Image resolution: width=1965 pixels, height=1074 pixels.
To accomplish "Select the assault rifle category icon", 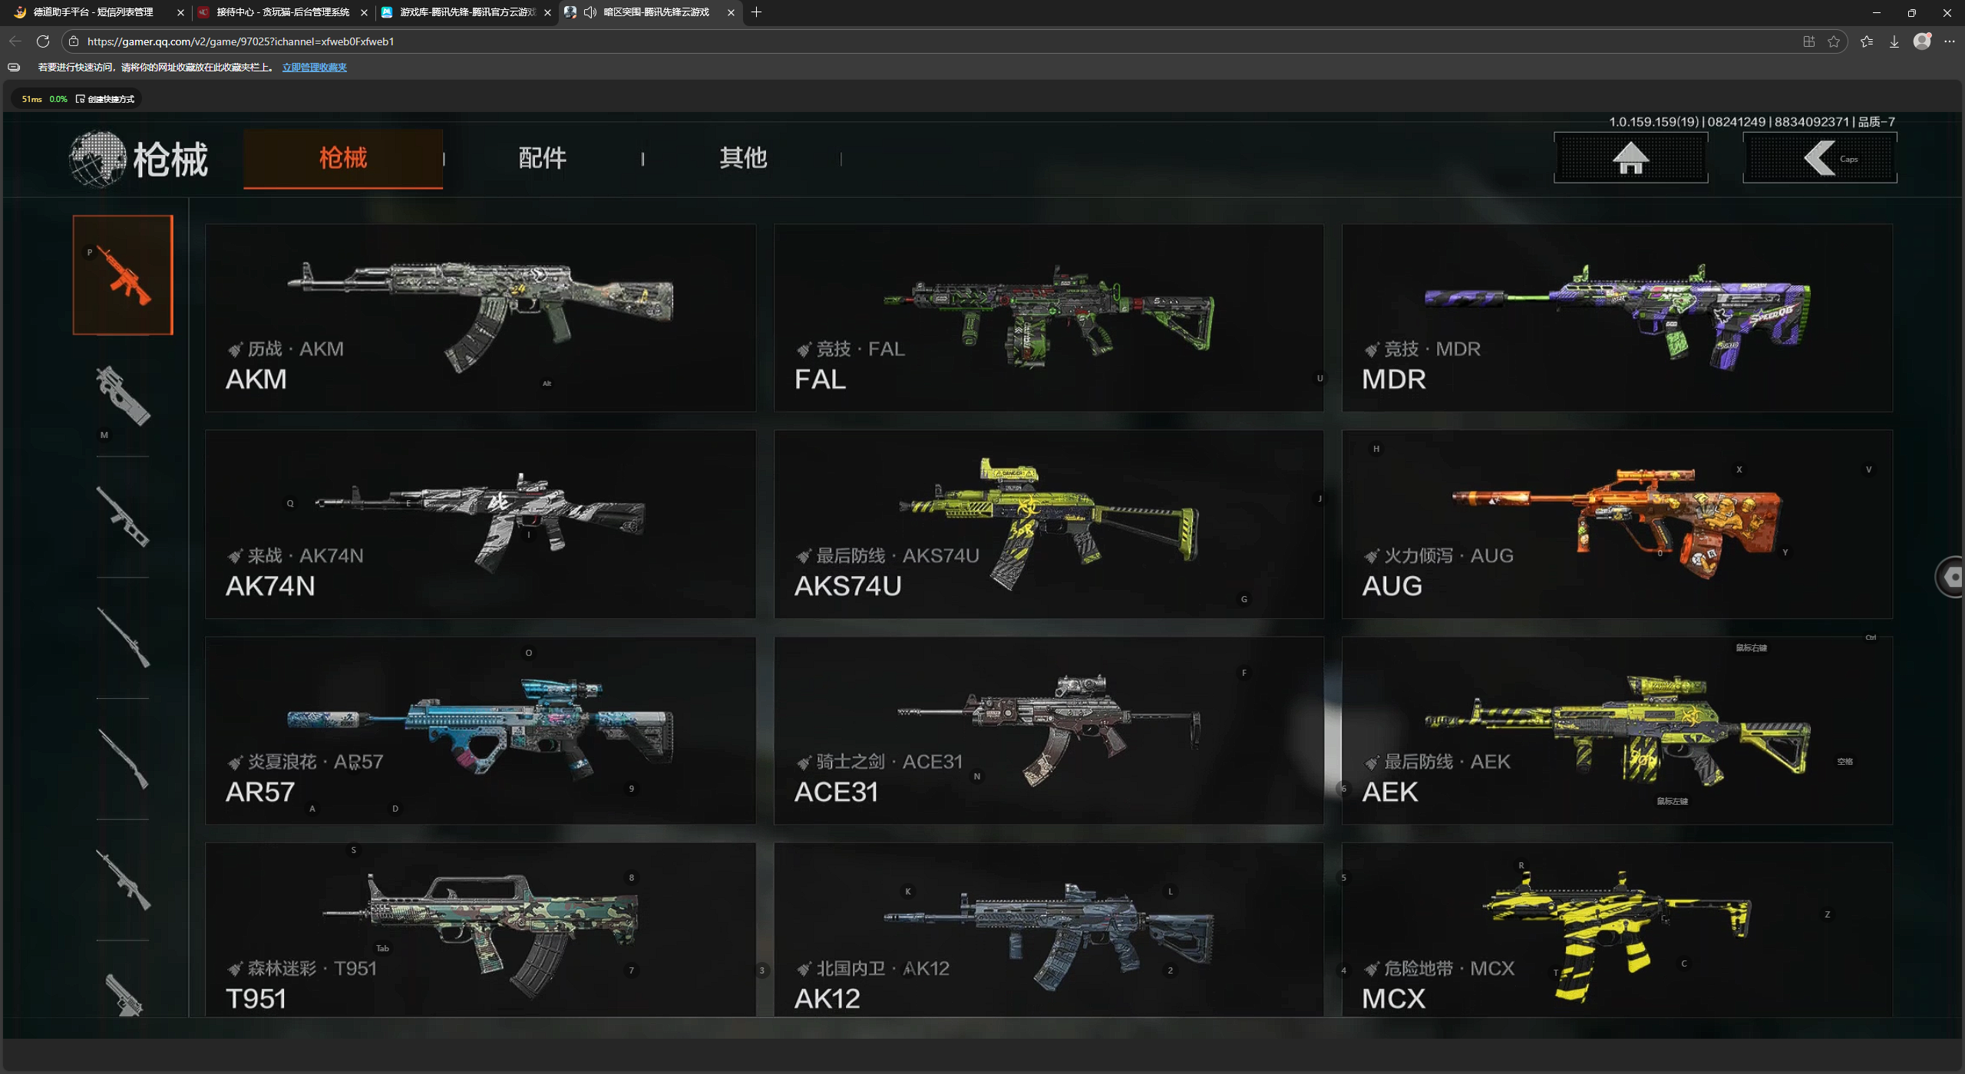I will coord(123,275).
